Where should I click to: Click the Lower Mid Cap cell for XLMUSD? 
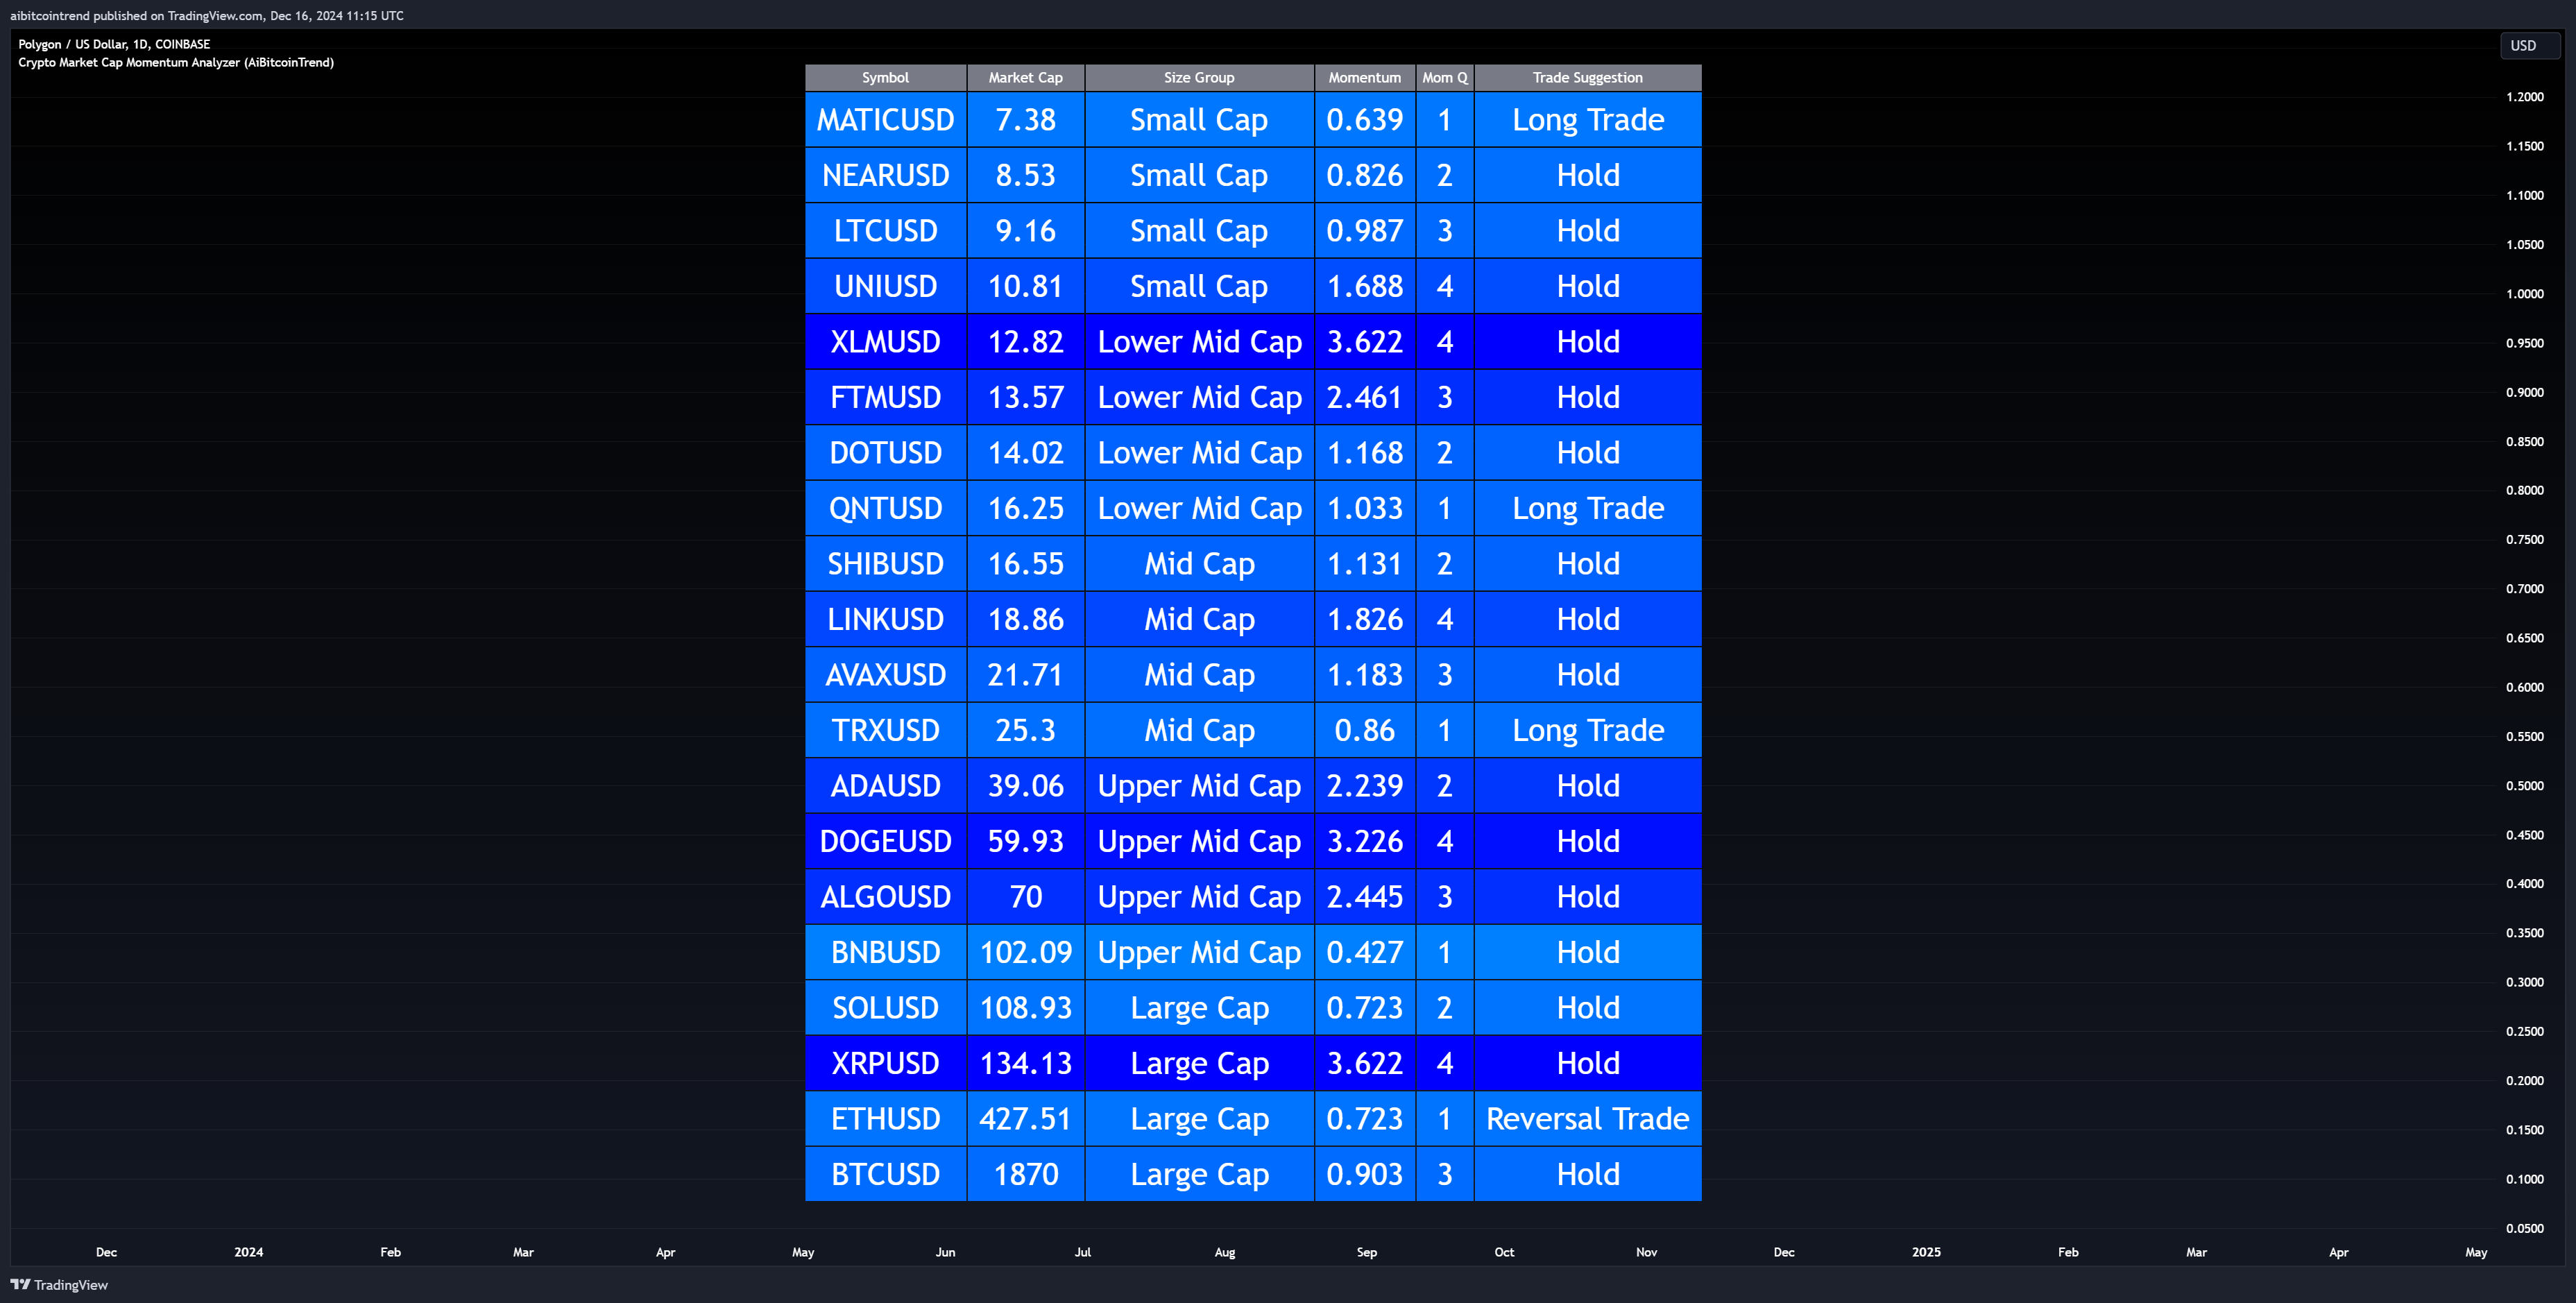point(1199,342)
